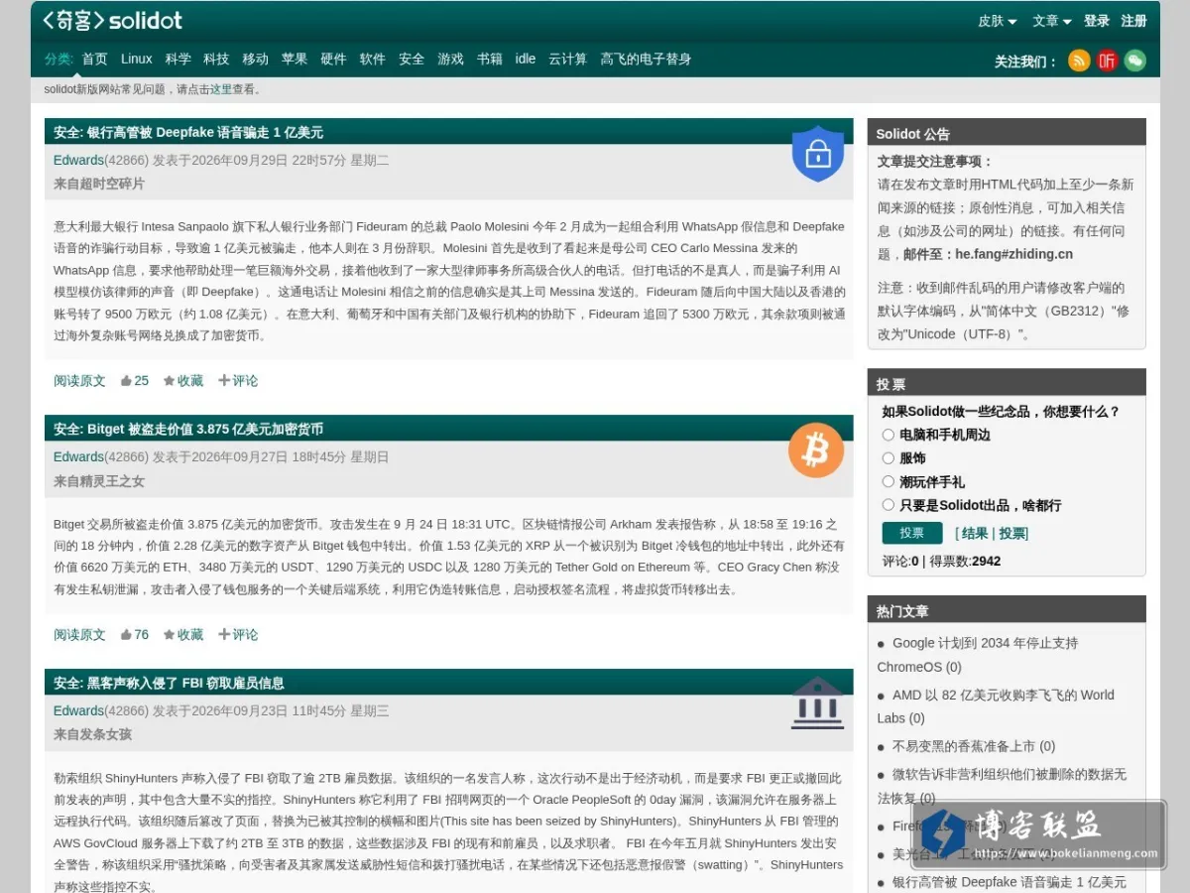Open the Bitget 3.875 亿美元 article title
The height and width of the screenshot is (893, 1190).
[188, 430]
